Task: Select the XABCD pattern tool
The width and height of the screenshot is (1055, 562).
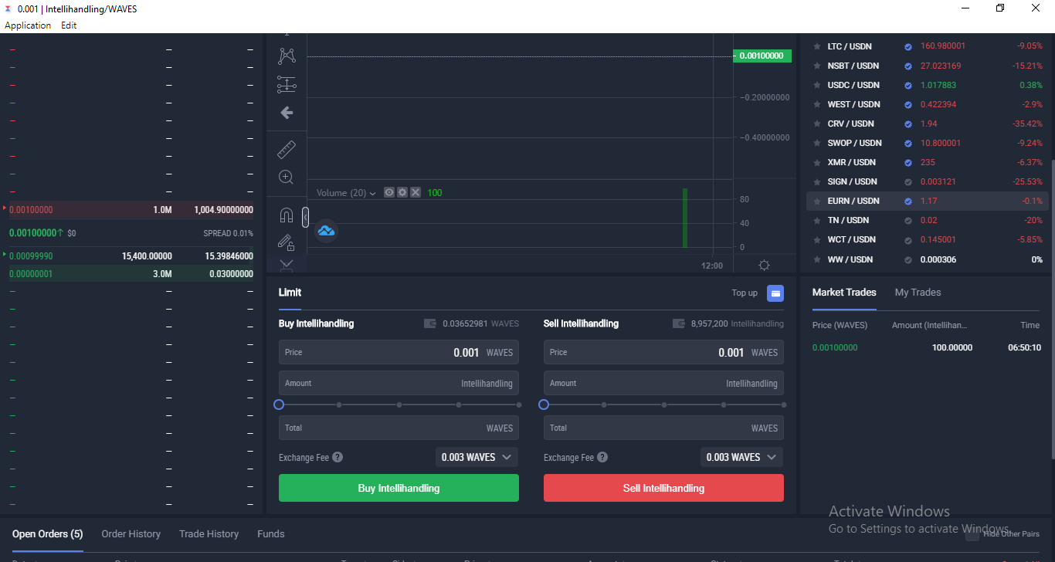Action: click(287, 56)
